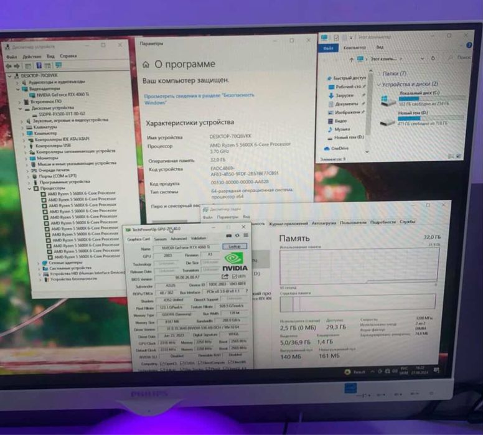Expand Аудиовходы и аудиовыходы category
The height and width of the screenshot is (435, 483).
(x=17, y=83)
